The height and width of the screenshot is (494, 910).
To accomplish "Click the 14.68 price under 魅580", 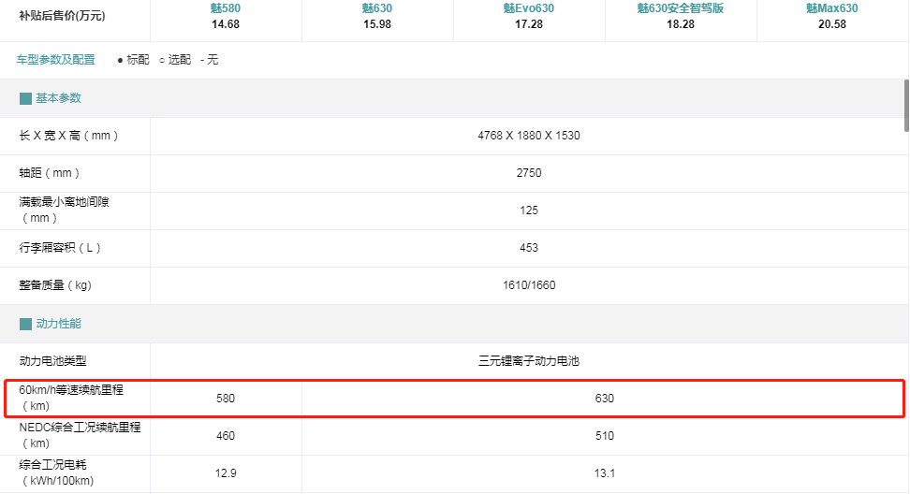I will pyautogui.click(x=226, y=24).
